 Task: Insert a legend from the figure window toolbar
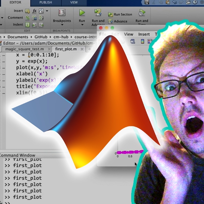click(x=150, y=41)
